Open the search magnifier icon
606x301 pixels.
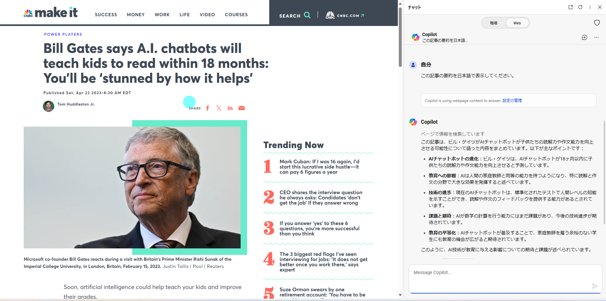[x=307, y=15]
